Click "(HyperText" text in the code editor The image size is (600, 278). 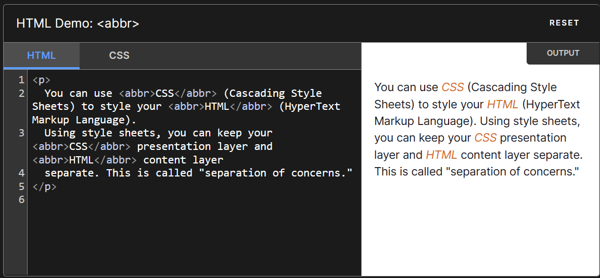(310, 107)
